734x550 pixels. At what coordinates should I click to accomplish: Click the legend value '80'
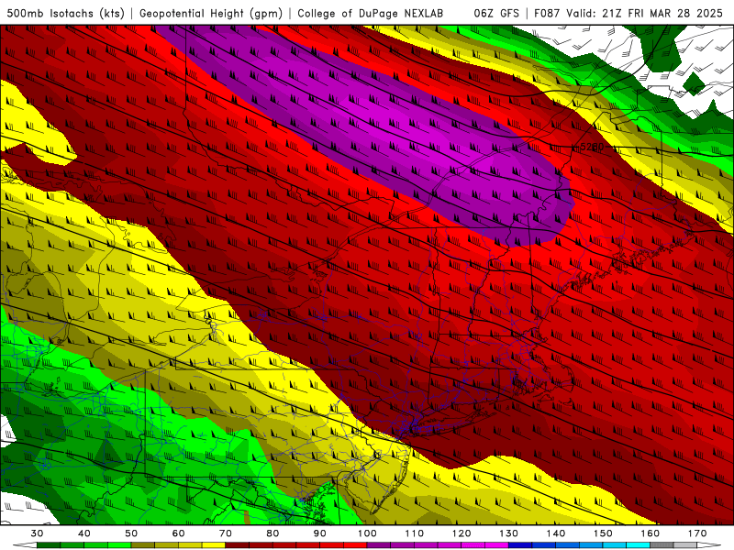[272, 533]
